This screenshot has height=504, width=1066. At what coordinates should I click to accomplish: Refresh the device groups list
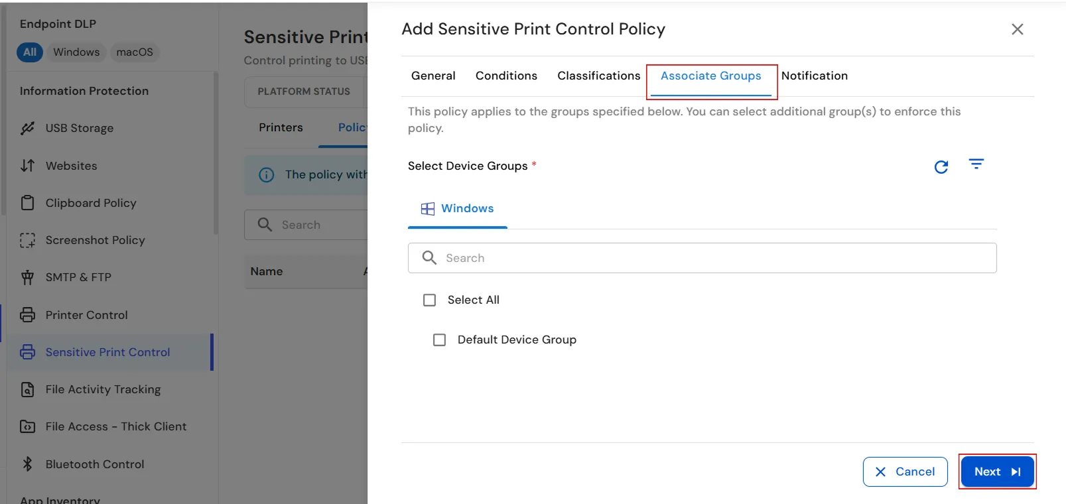941,166
